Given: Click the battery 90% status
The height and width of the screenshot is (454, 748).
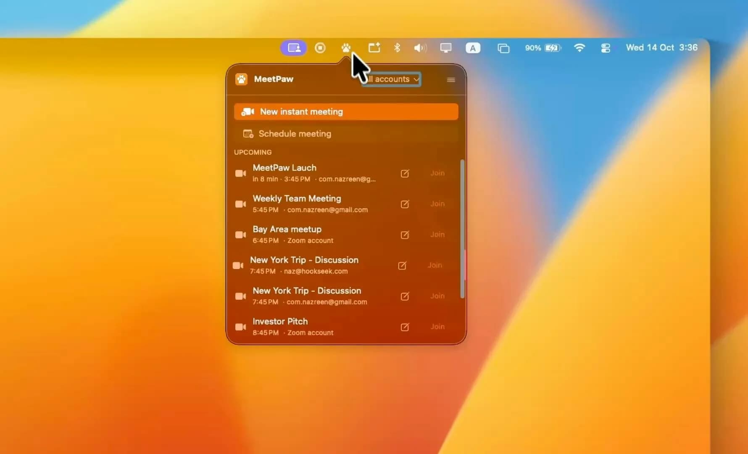Looking at the screenshot, I should (x=543, y=48).
